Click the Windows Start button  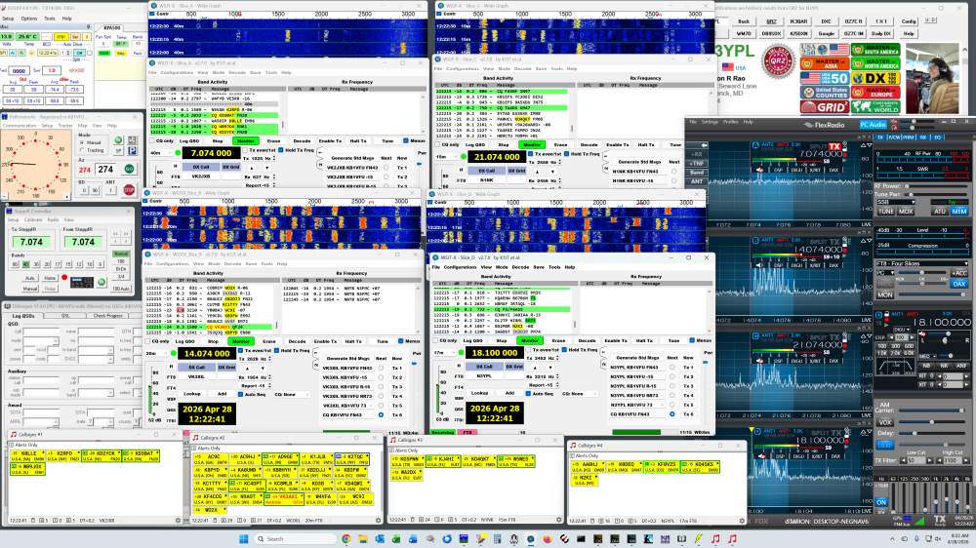pyautogui.click(x=243, y=538)
